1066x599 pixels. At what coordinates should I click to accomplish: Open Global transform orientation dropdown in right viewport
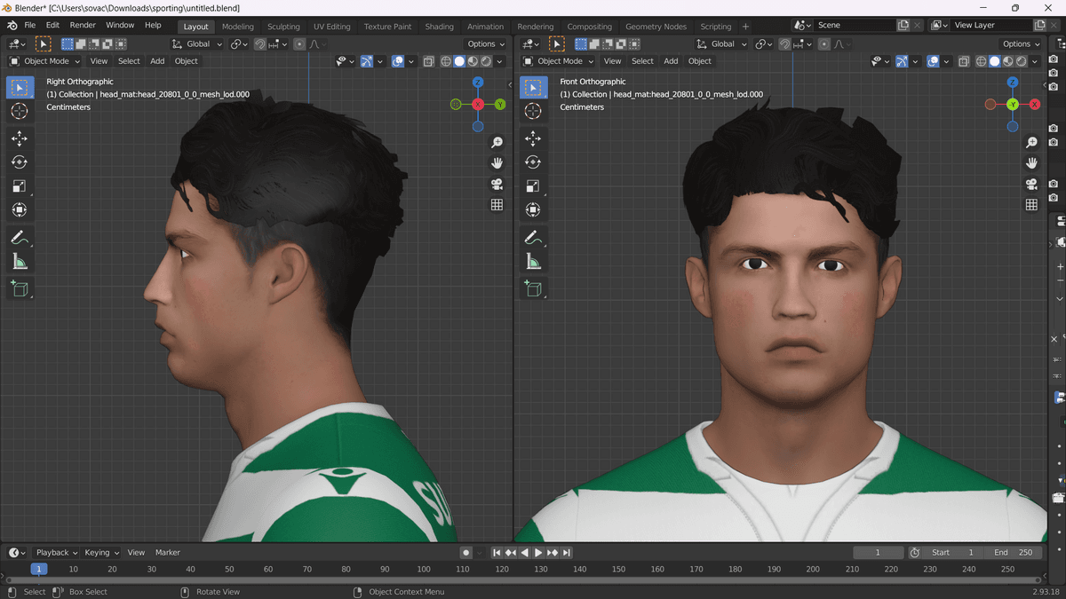(x=722, y=43)
